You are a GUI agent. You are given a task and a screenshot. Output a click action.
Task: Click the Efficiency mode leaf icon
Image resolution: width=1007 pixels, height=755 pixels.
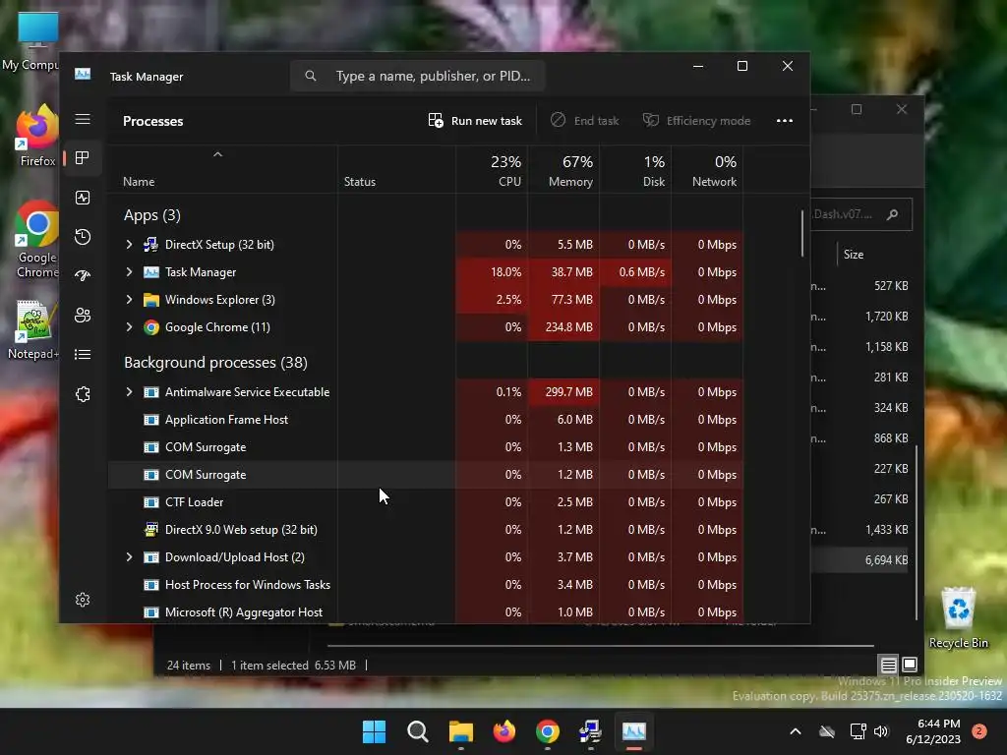[x=651, y=120]
